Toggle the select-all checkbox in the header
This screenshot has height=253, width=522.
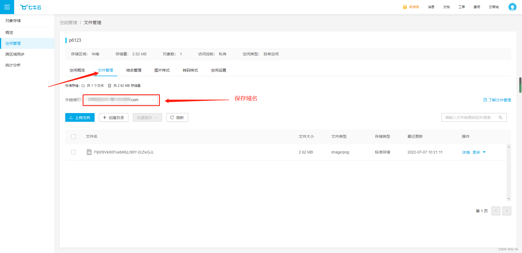click(73, 136)
